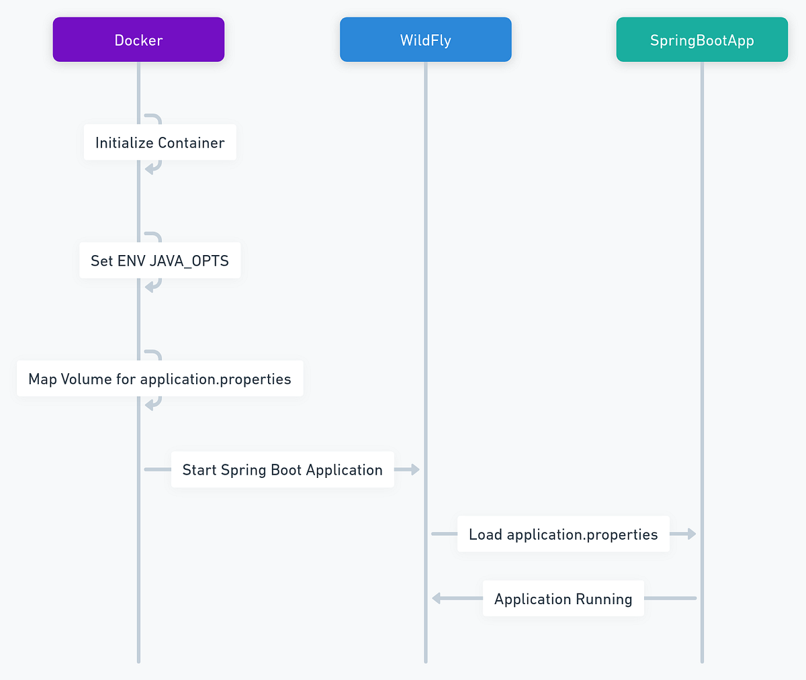The height and width of the screenshot is (680, 806).
Task: Expand the Load application.properties message
Action: [x=563, y=534]
